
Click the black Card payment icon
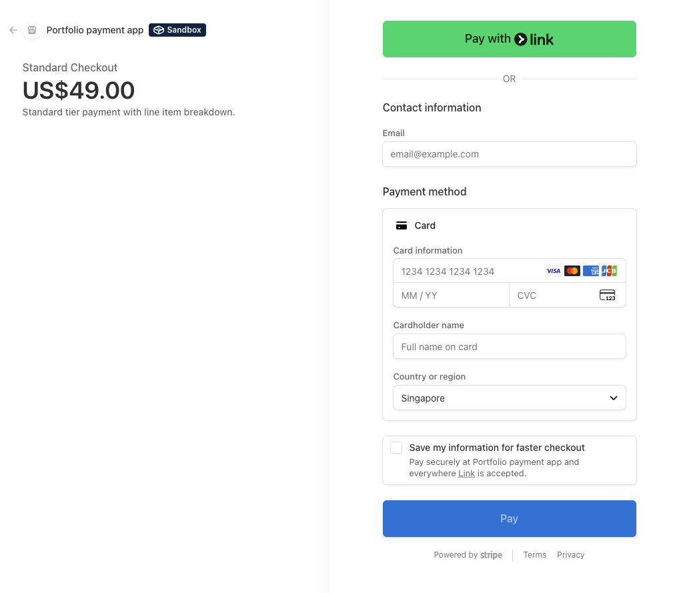coord(402,226)
